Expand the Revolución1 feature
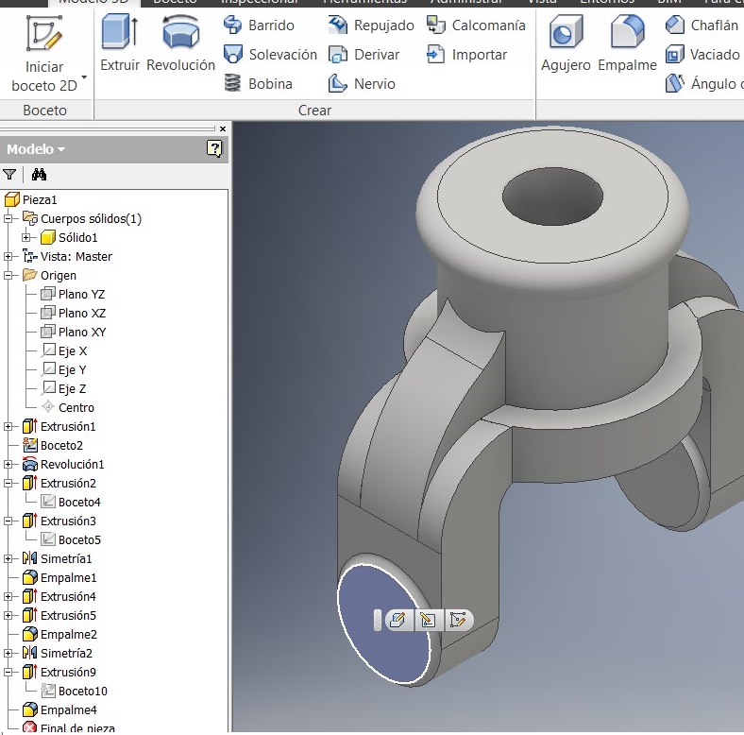 click(8, 465)
